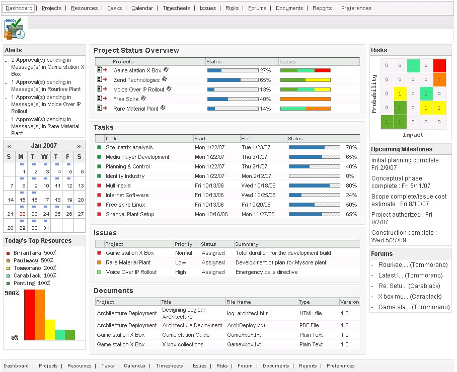Open the Media Player Development task
Screen dimensions: 457x372
137,157
